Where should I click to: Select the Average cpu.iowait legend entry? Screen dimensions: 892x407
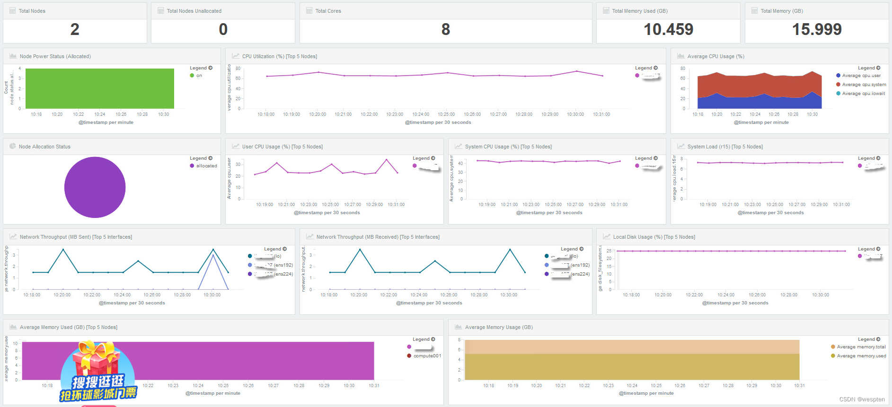(860, 94)
